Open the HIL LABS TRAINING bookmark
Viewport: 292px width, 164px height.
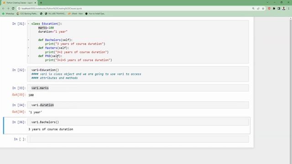pyautogui.click(x=55, y=14)
